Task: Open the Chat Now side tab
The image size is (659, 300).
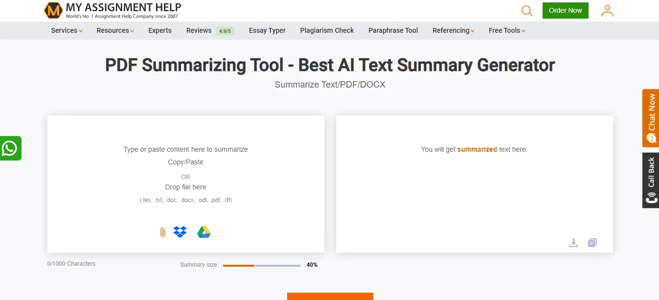Action: pos(651,118)
